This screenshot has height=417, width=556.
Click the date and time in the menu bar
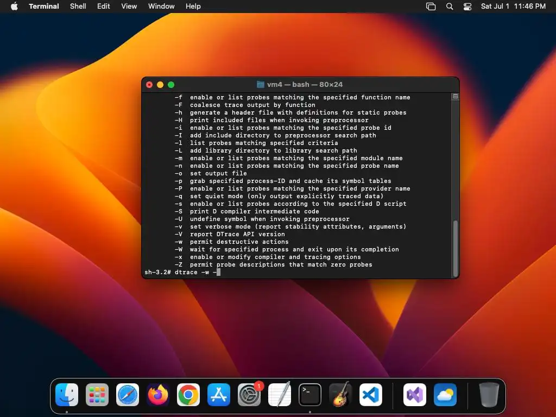click(x=513, y=7)
